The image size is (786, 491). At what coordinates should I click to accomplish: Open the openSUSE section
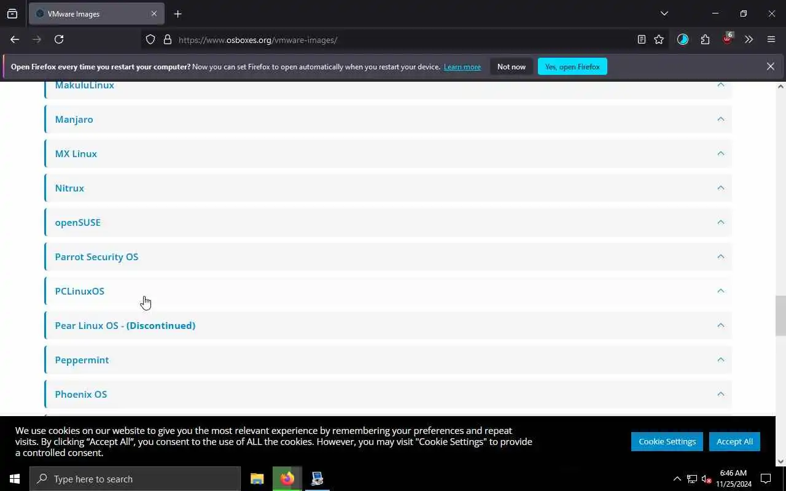pyautogui.click(x=388, y=222)
